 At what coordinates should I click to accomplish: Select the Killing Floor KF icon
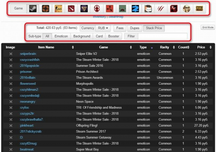pyautogui.click(x=174, y=9)
